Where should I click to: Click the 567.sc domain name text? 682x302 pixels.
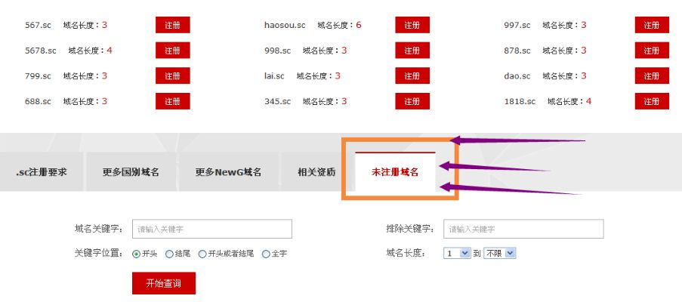tap(38, 25)
